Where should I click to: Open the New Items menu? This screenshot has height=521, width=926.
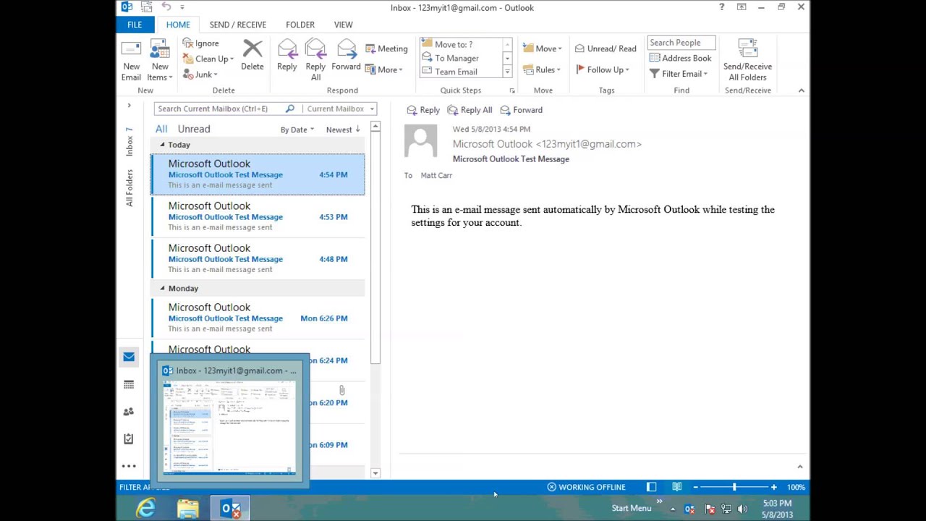(160, 61)
